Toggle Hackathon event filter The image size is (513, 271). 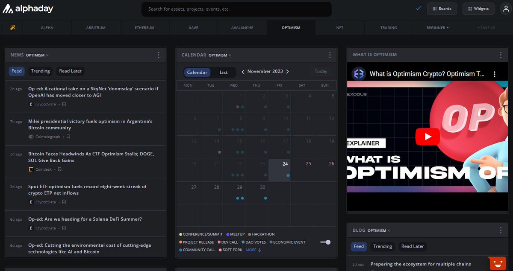pyautogui.click(x=261, y=234)
